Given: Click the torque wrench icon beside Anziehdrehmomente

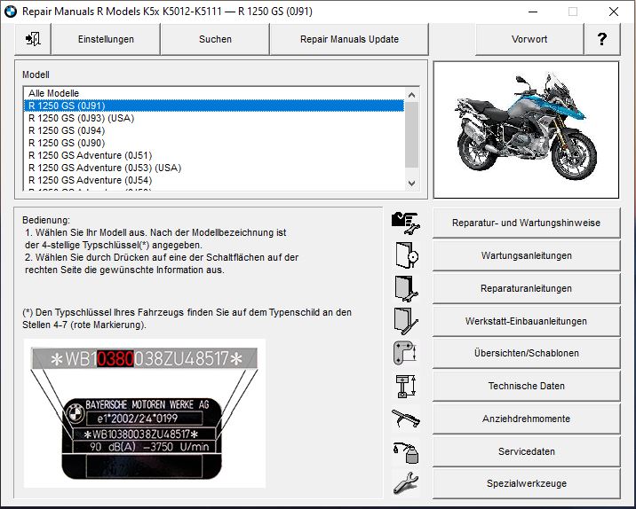Looking at the screenshot, I should 405,419.
